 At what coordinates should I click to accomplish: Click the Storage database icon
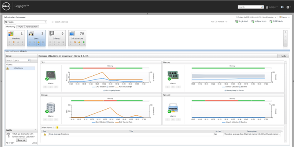51,108
